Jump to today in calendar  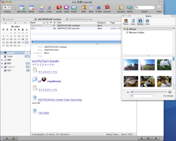pos(15,23)
